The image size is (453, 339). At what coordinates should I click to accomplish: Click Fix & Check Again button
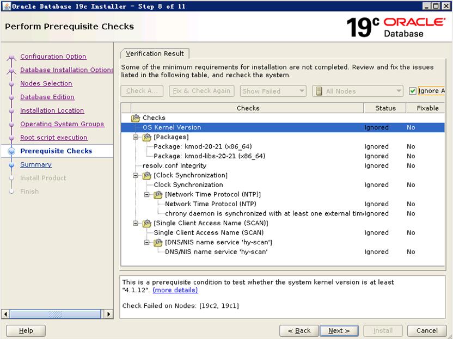click(201, 91)
